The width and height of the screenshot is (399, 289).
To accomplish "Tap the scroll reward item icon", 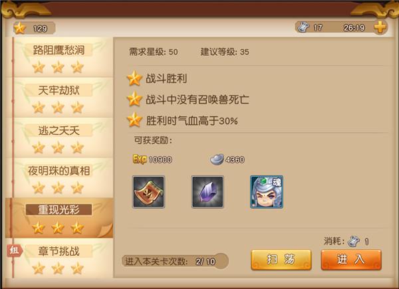I will (148, 192).
